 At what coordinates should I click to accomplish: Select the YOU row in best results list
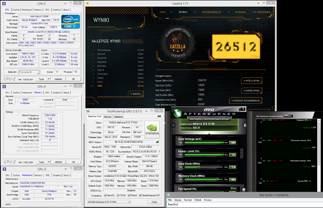(x=117, y=86)
